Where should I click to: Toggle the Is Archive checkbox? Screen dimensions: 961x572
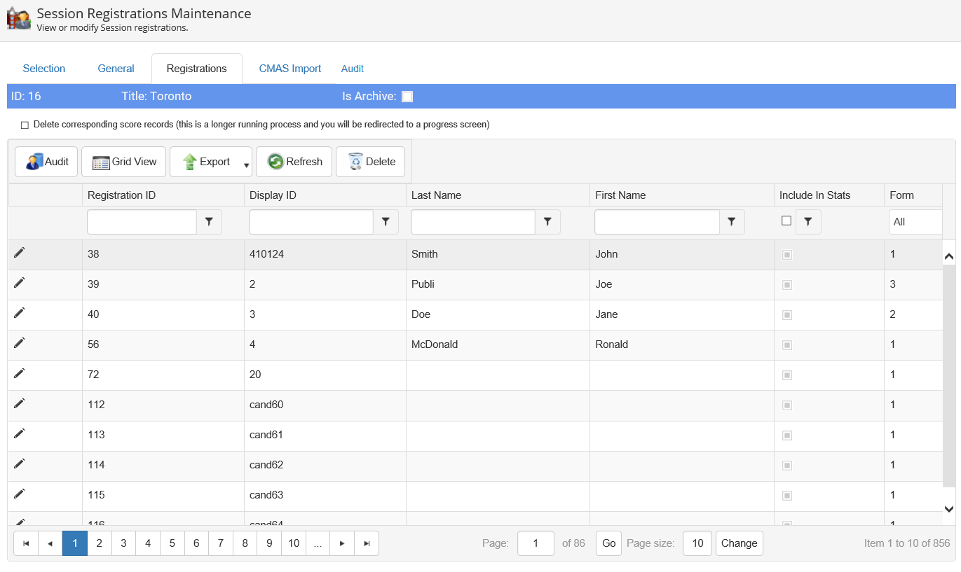point(407,97)
